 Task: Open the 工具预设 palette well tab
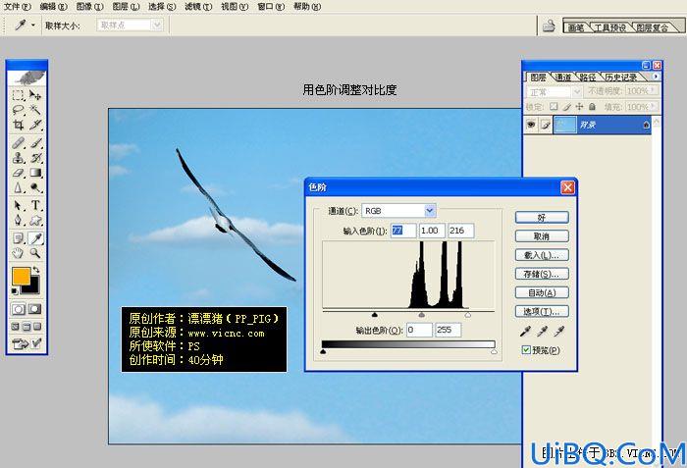(609, 27)
